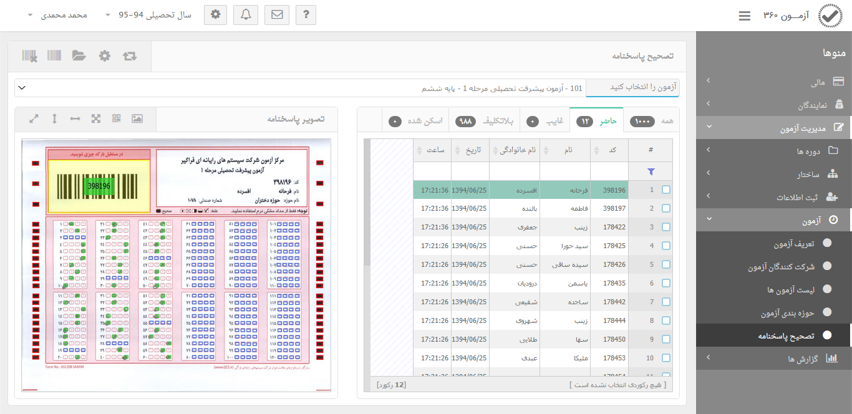852x414 pixels.
Task: Expand the ساختار submenu
Action: pyautogui.click(x=774, y=173)
